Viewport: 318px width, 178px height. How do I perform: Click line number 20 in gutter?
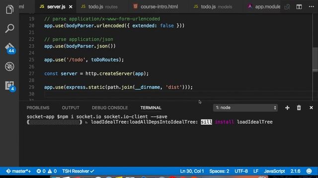pyautogui.click(x=31, y=26)
